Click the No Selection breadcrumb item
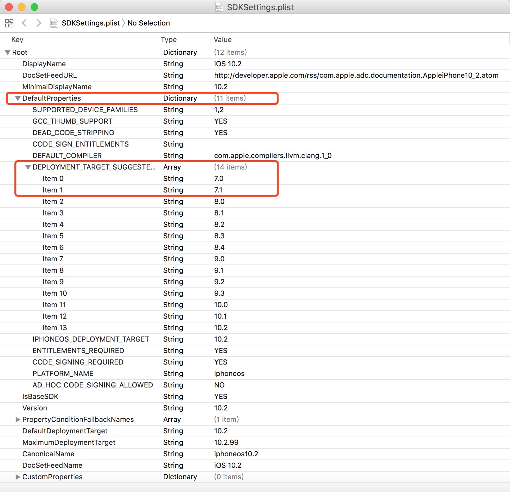This screenshot has height=492, width=510. click(x=149, y=23)
